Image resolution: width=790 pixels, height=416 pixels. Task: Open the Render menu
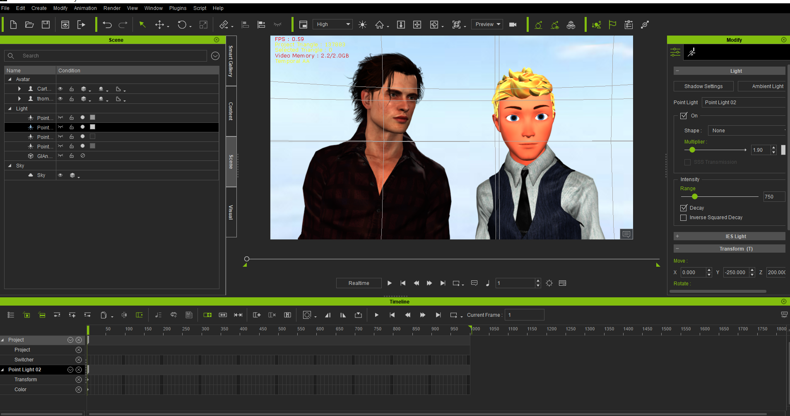112,8
